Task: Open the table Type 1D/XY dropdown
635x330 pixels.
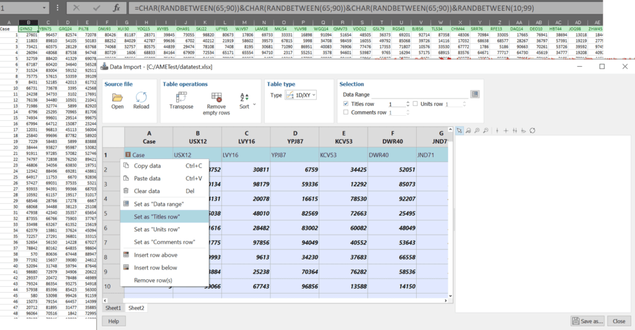Action: tap(301, 95)
